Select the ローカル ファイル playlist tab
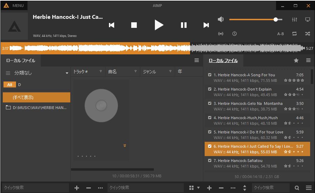Screen dimensions: 315x193 coord(223,61)
